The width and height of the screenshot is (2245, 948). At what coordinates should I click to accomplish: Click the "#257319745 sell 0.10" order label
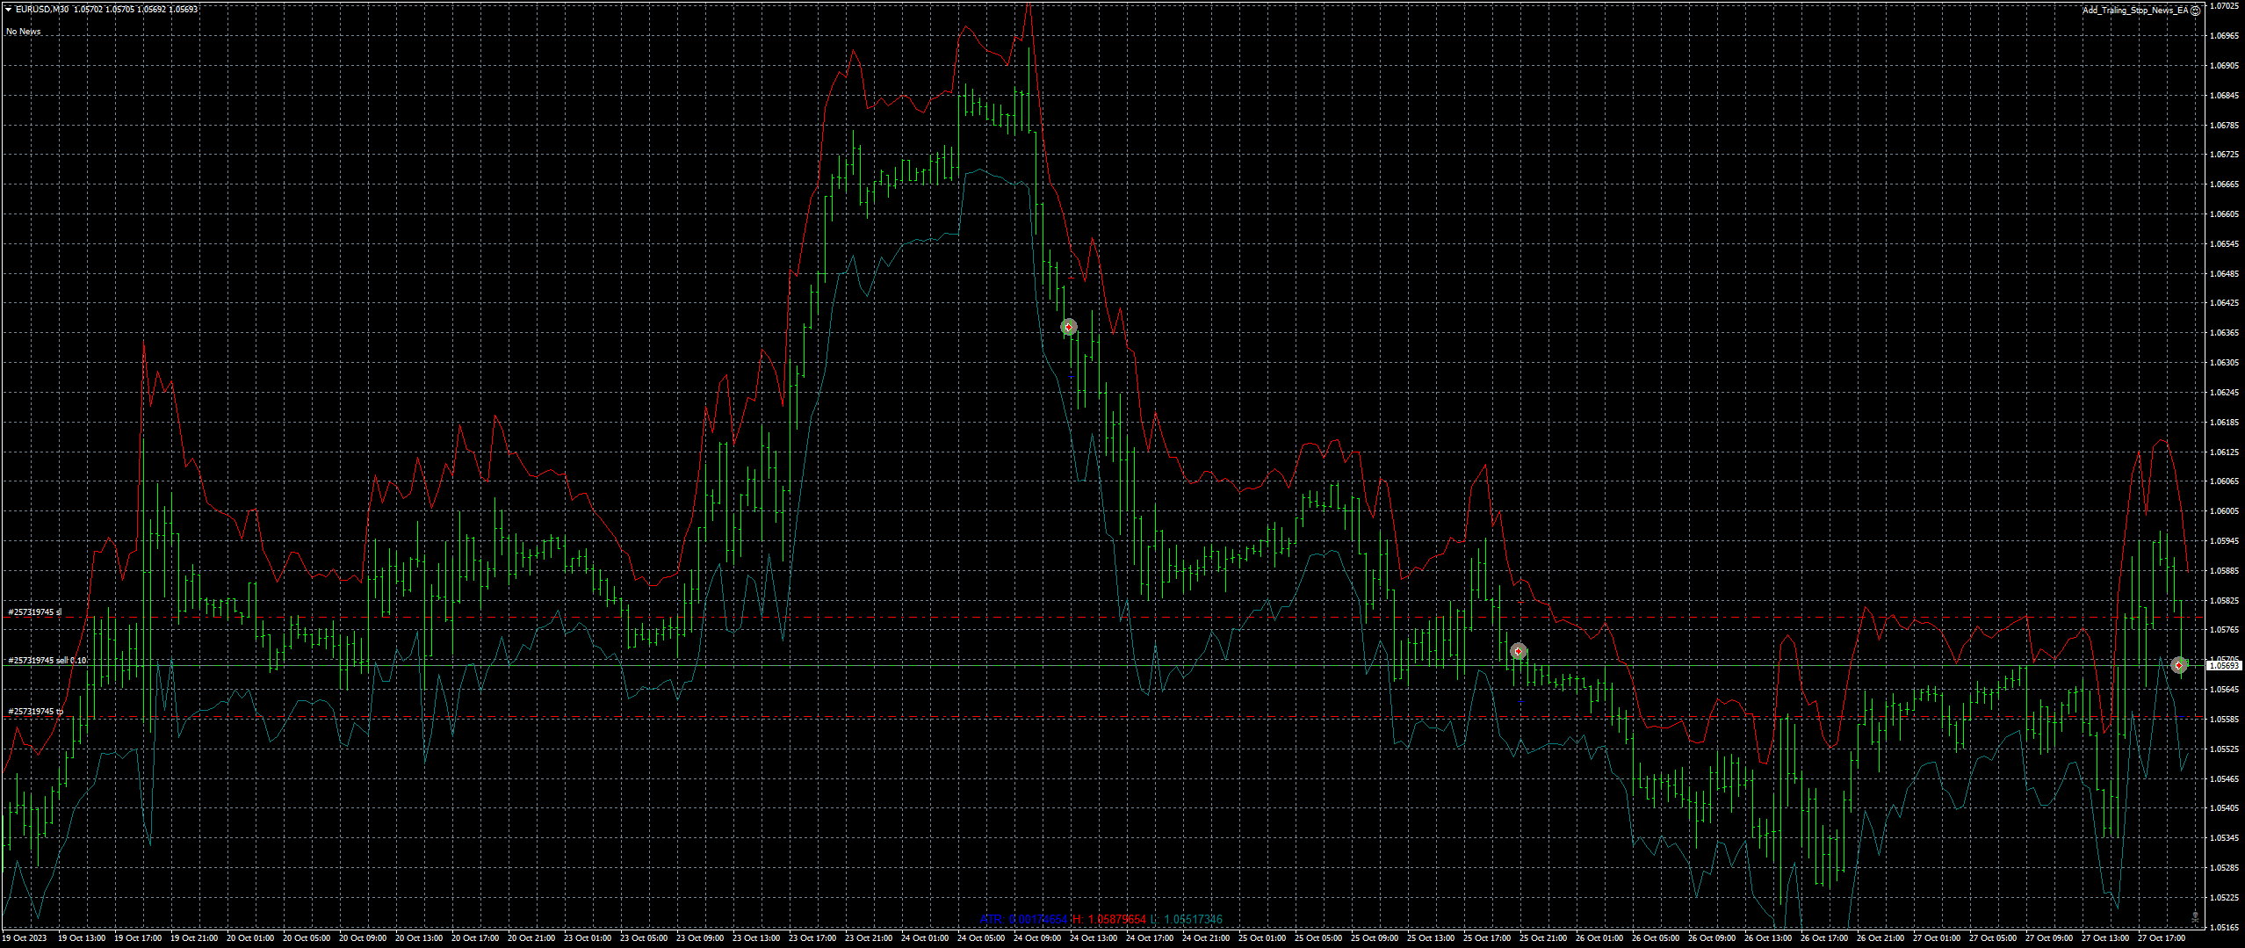47,660
